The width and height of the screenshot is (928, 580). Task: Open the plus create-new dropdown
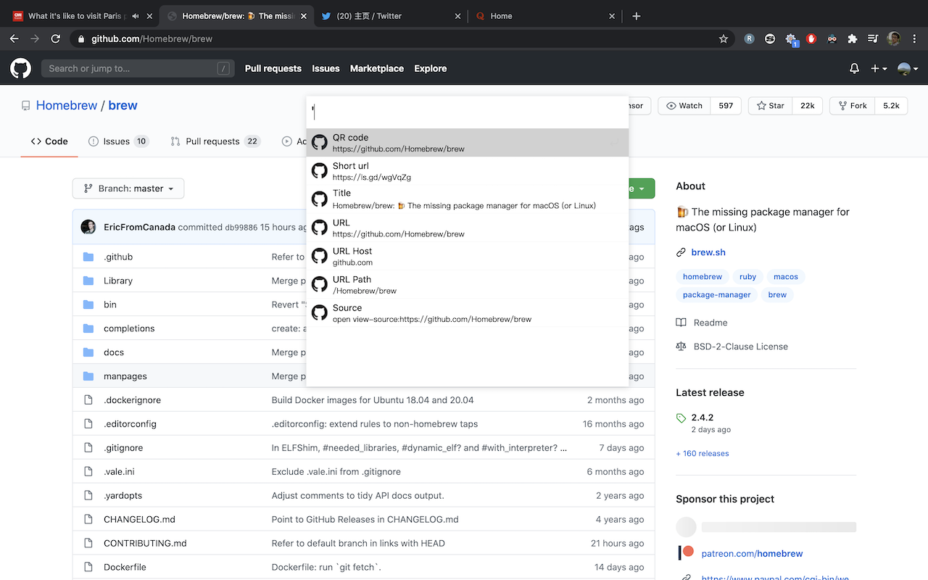click(x=879, y=69)
